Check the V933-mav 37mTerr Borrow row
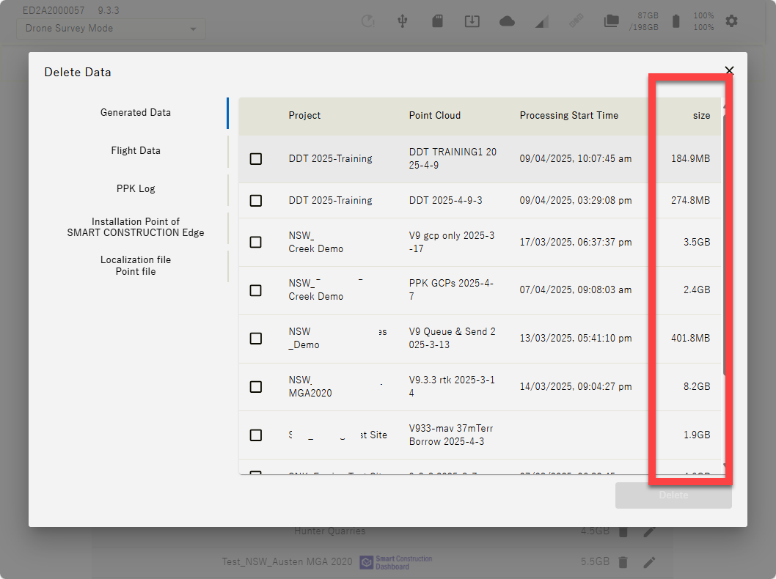The image size is (776, 579). pos(256,435)
